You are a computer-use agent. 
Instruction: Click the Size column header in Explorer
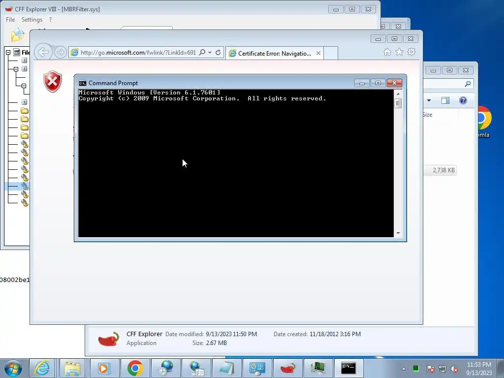pyautogui.click(x=427, y=115)
